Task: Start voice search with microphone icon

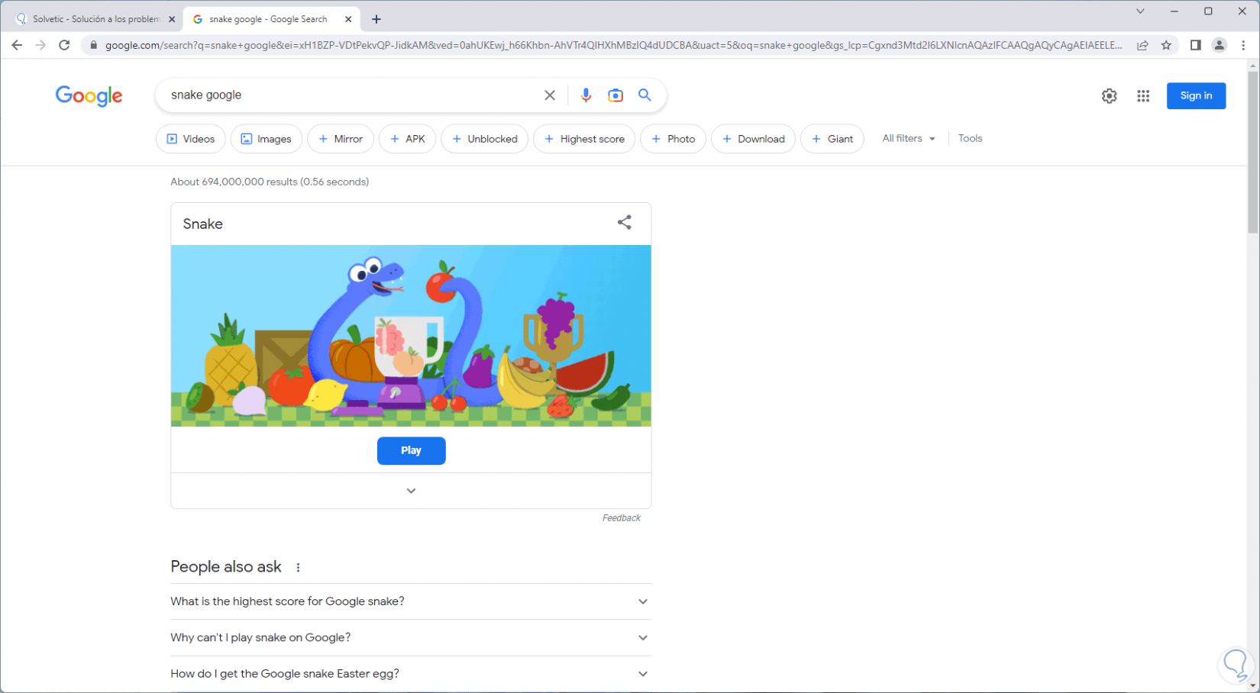Action: pos(586,95)
